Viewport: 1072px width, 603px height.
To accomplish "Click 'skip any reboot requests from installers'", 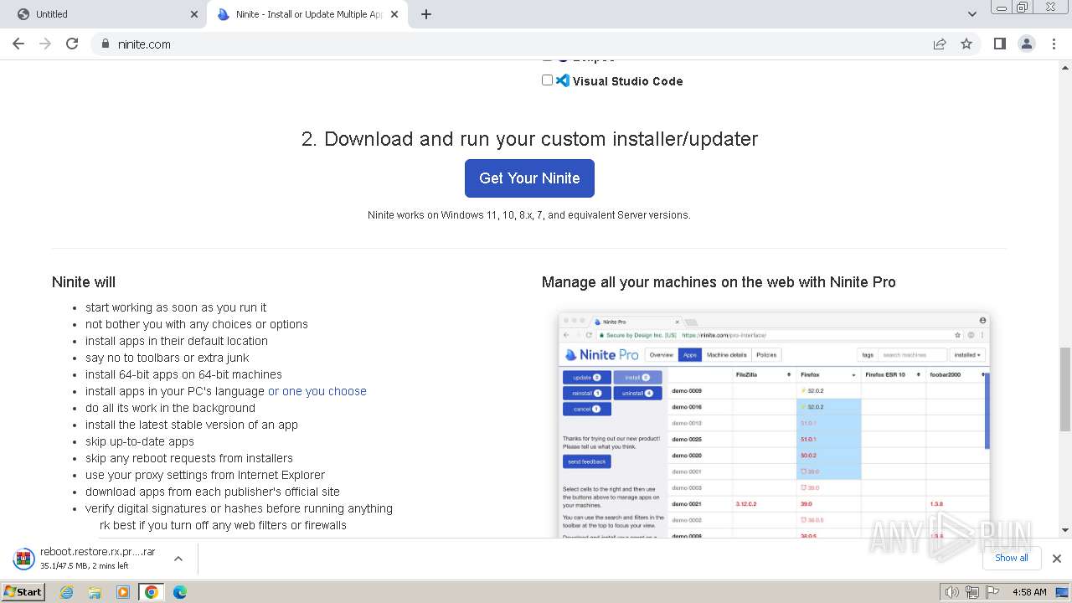I will pyautogui.click(x=189, y=458).
